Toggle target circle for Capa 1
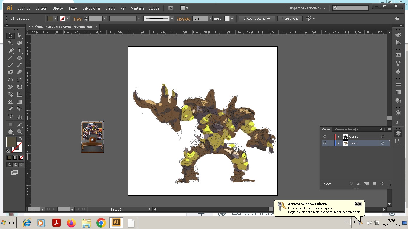This screenshot has height=229, width=408. [383, 143]
